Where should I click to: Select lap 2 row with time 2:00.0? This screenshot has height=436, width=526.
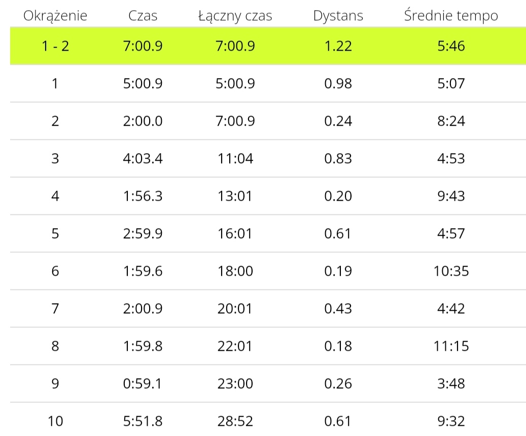[268, 121]
